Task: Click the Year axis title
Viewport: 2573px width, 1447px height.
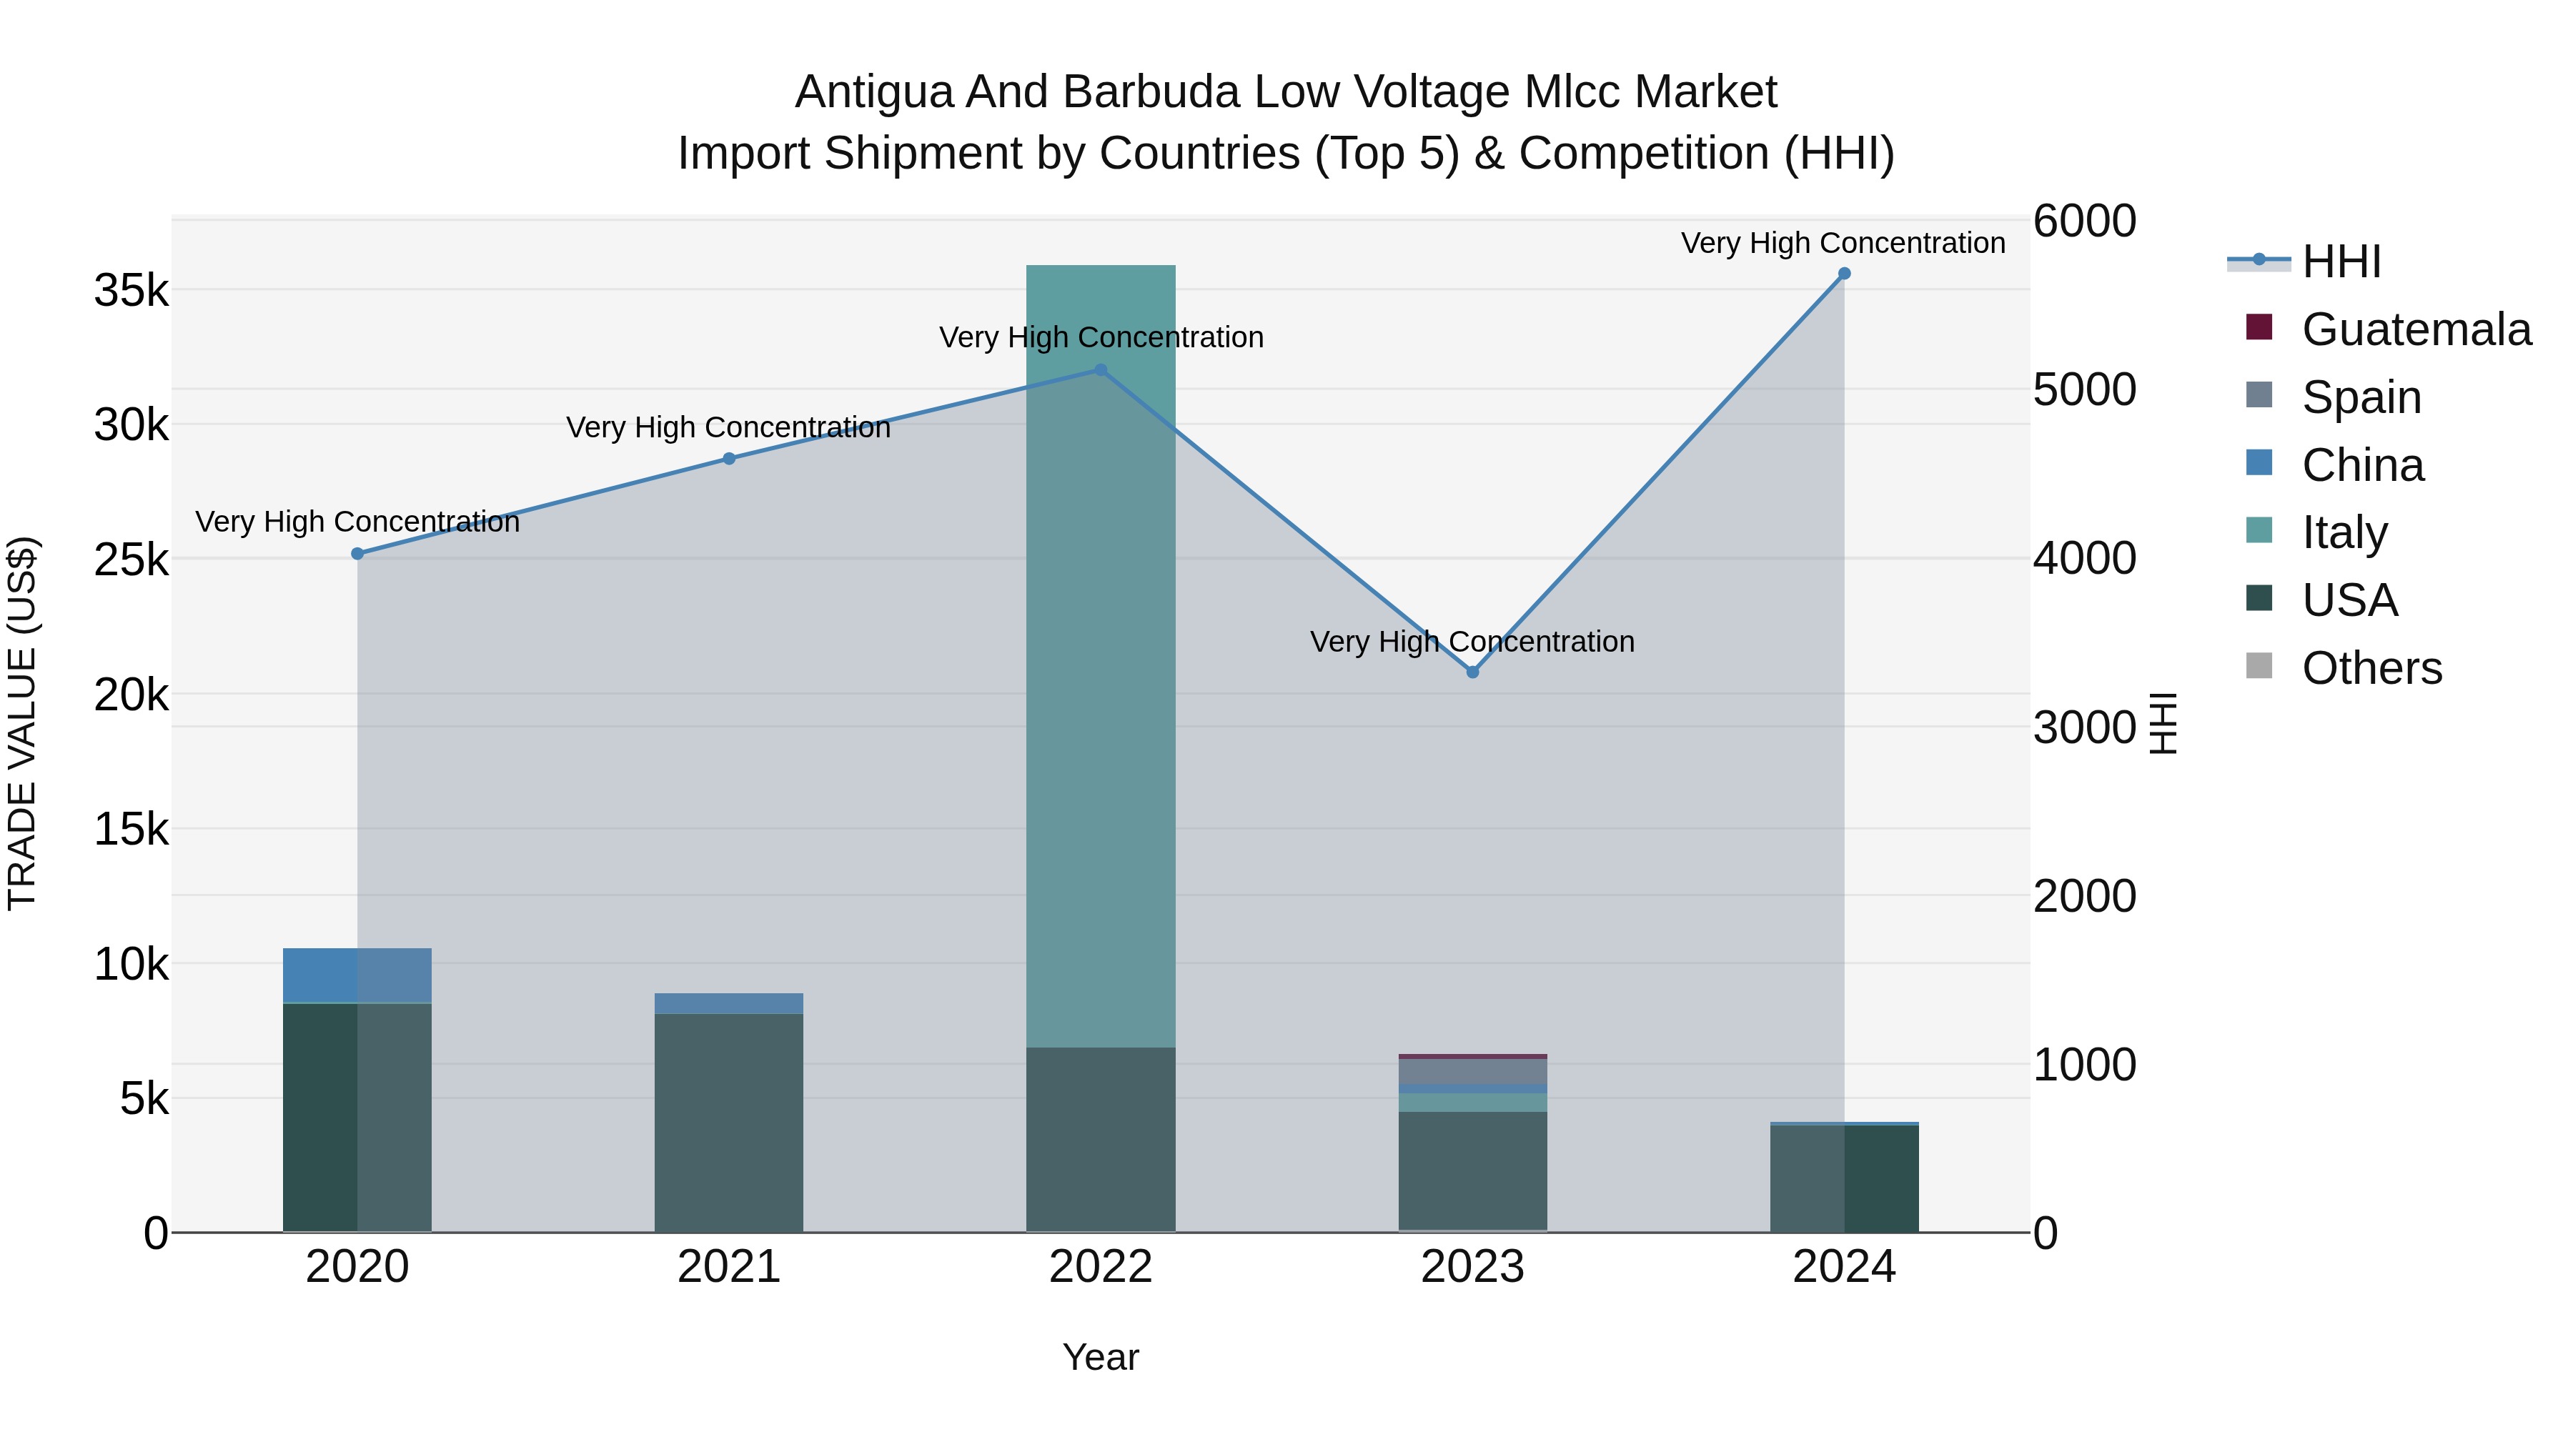Action: (1101, 1358)
